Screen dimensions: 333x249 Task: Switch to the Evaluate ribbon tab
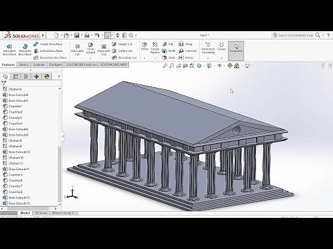pos(39,65)
